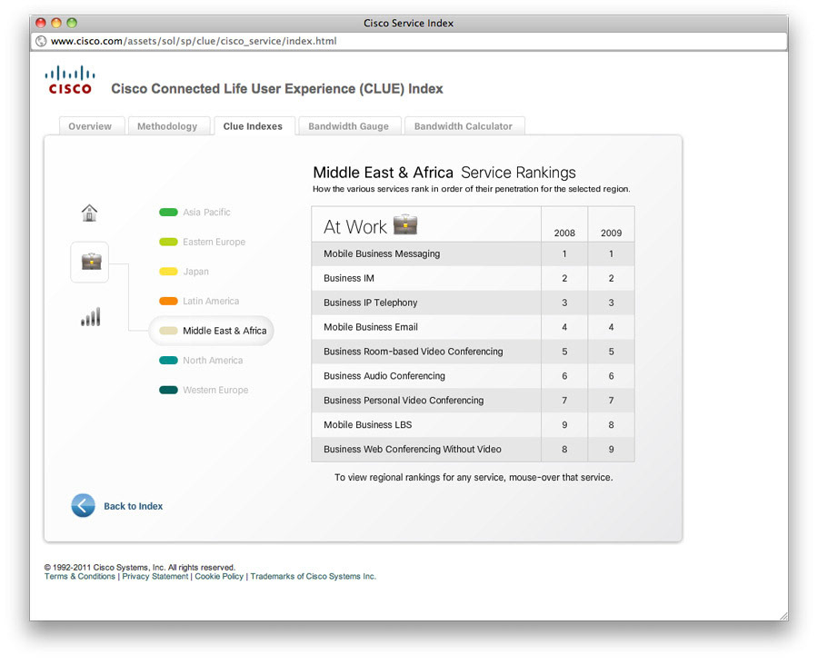
Task: Select the North America region
Action: (x=213, y=361)
